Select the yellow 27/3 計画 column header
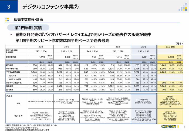This screenshot has width=189, height=131. (170, 47)
